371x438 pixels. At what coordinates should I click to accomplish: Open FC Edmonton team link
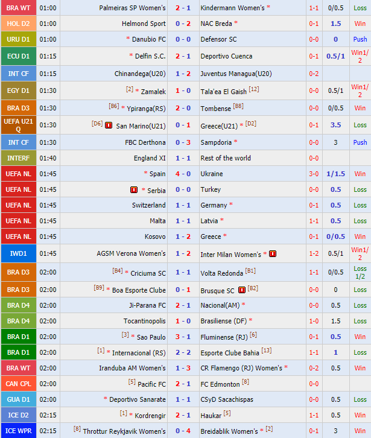(220, 384)
